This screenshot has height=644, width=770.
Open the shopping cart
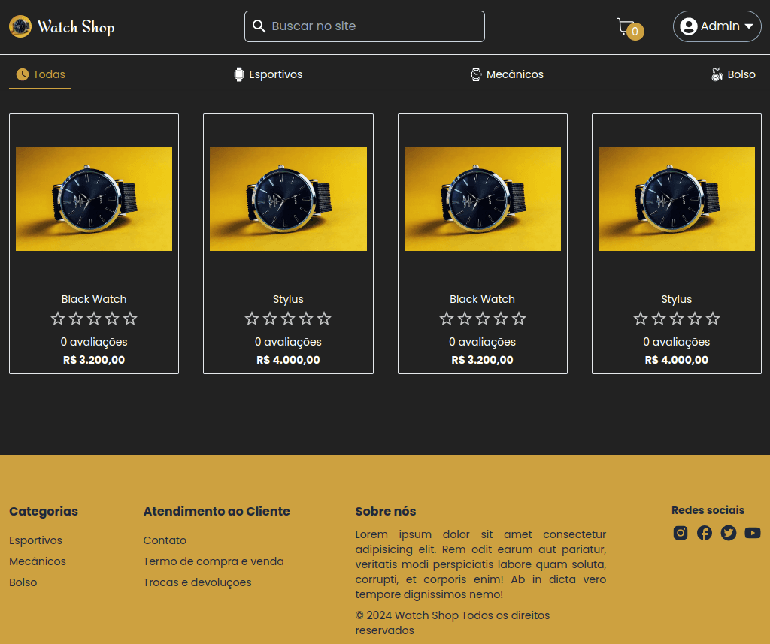click(x=626, y=27)
